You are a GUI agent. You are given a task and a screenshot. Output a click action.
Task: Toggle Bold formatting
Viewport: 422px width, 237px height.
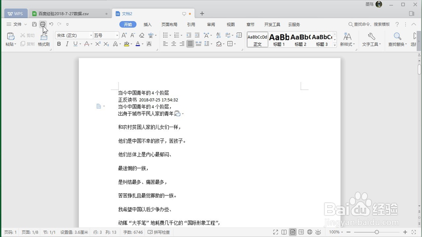click(59, 44)
